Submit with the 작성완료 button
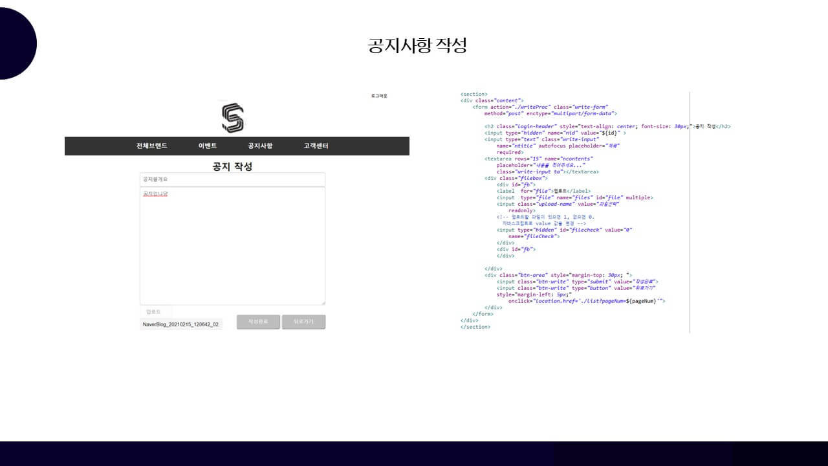Image resolution: width=828 pixels, height=466 pixels. click(x=258, y=322)
